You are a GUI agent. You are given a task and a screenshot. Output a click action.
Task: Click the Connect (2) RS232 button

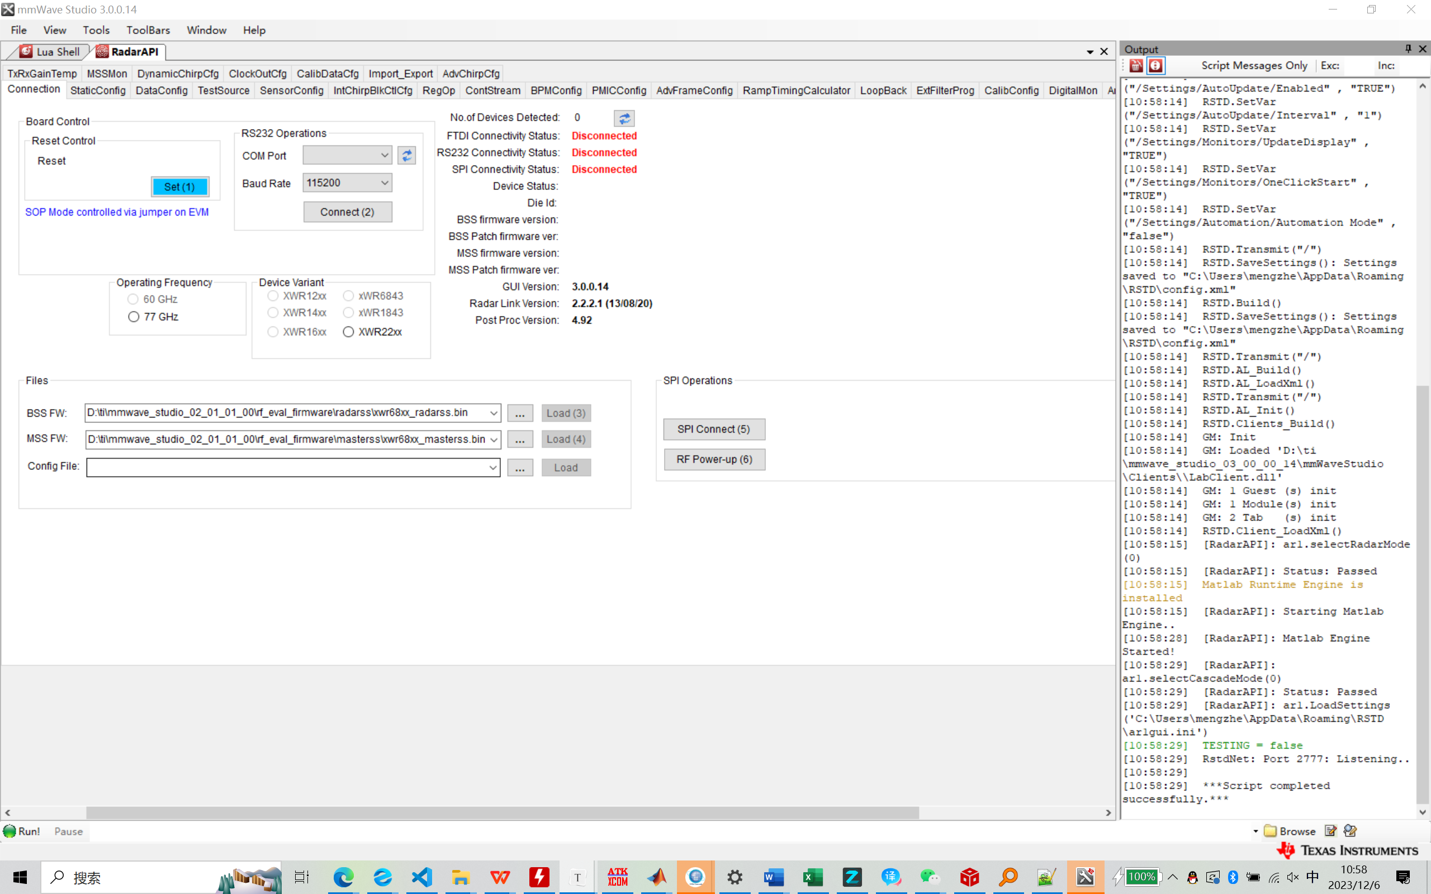pos(347,212)
